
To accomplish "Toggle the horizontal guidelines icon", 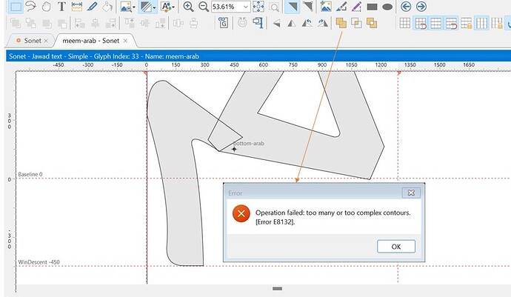I will pos(435,23).
